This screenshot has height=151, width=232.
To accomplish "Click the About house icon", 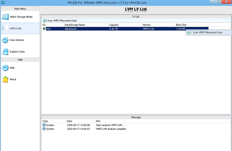I will [5, 79].
